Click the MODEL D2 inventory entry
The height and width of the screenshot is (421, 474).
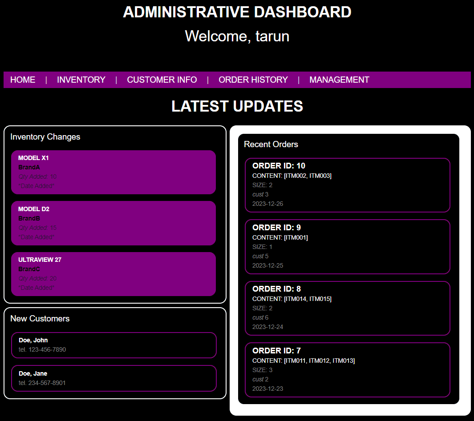tap(113, 223)
